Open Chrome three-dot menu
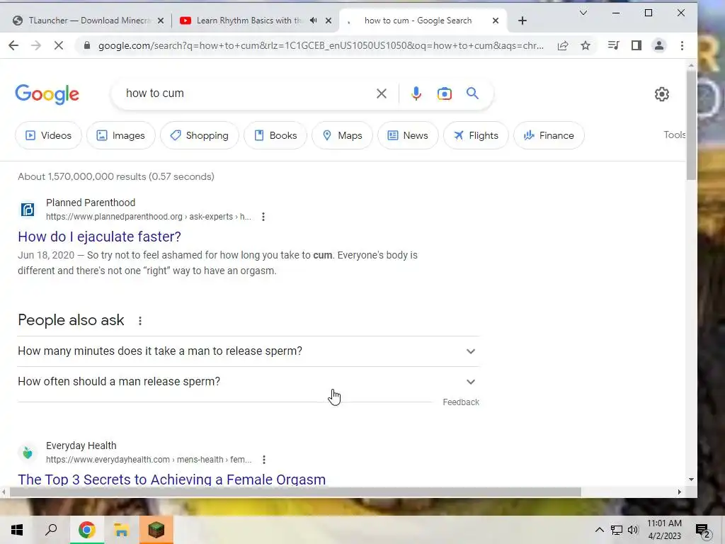 point(682,45)
